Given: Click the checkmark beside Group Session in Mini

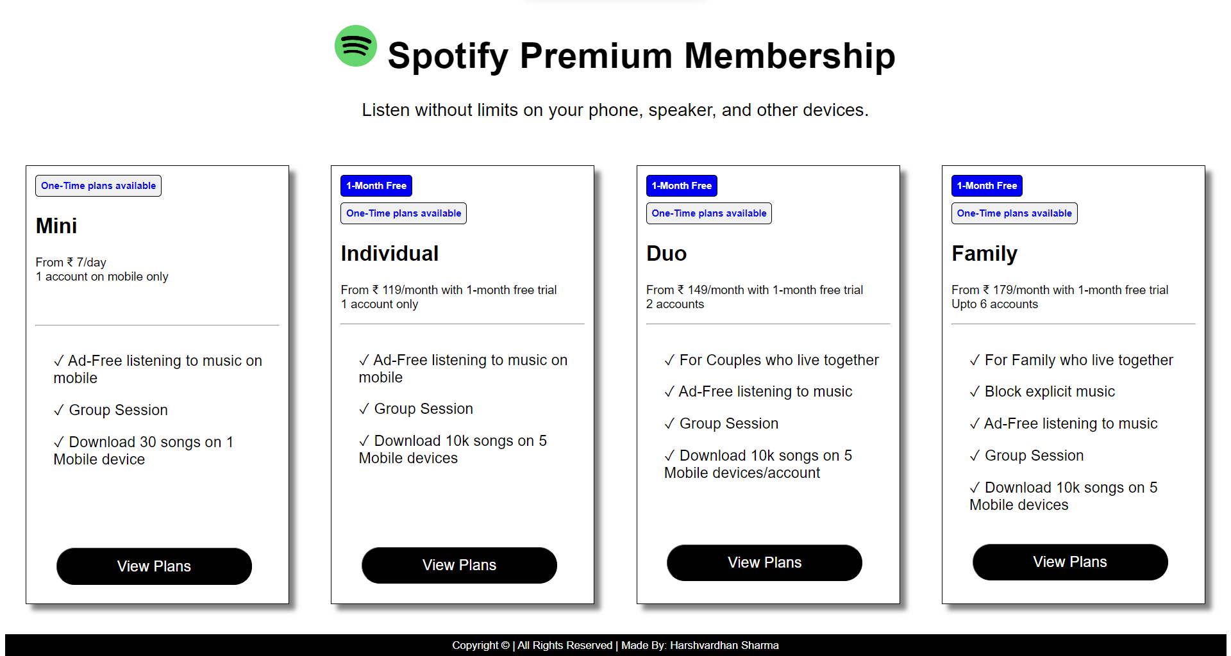Looking at the screenshot, I should tap(59, 410).
